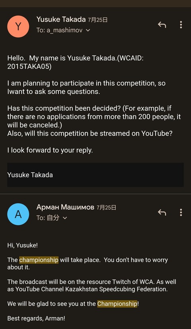Tap the Yusuke Takada signature block
191x329 pixels.
click(95, 175)
